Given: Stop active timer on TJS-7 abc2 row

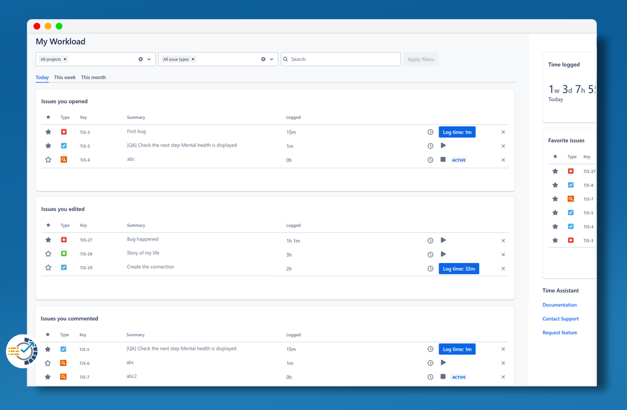Looking at the screenshot, I should coord(443,377).
